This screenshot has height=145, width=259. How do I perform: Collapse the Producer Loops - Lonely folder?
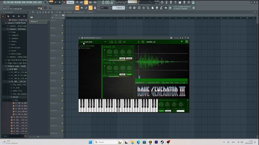coord(15,66)
